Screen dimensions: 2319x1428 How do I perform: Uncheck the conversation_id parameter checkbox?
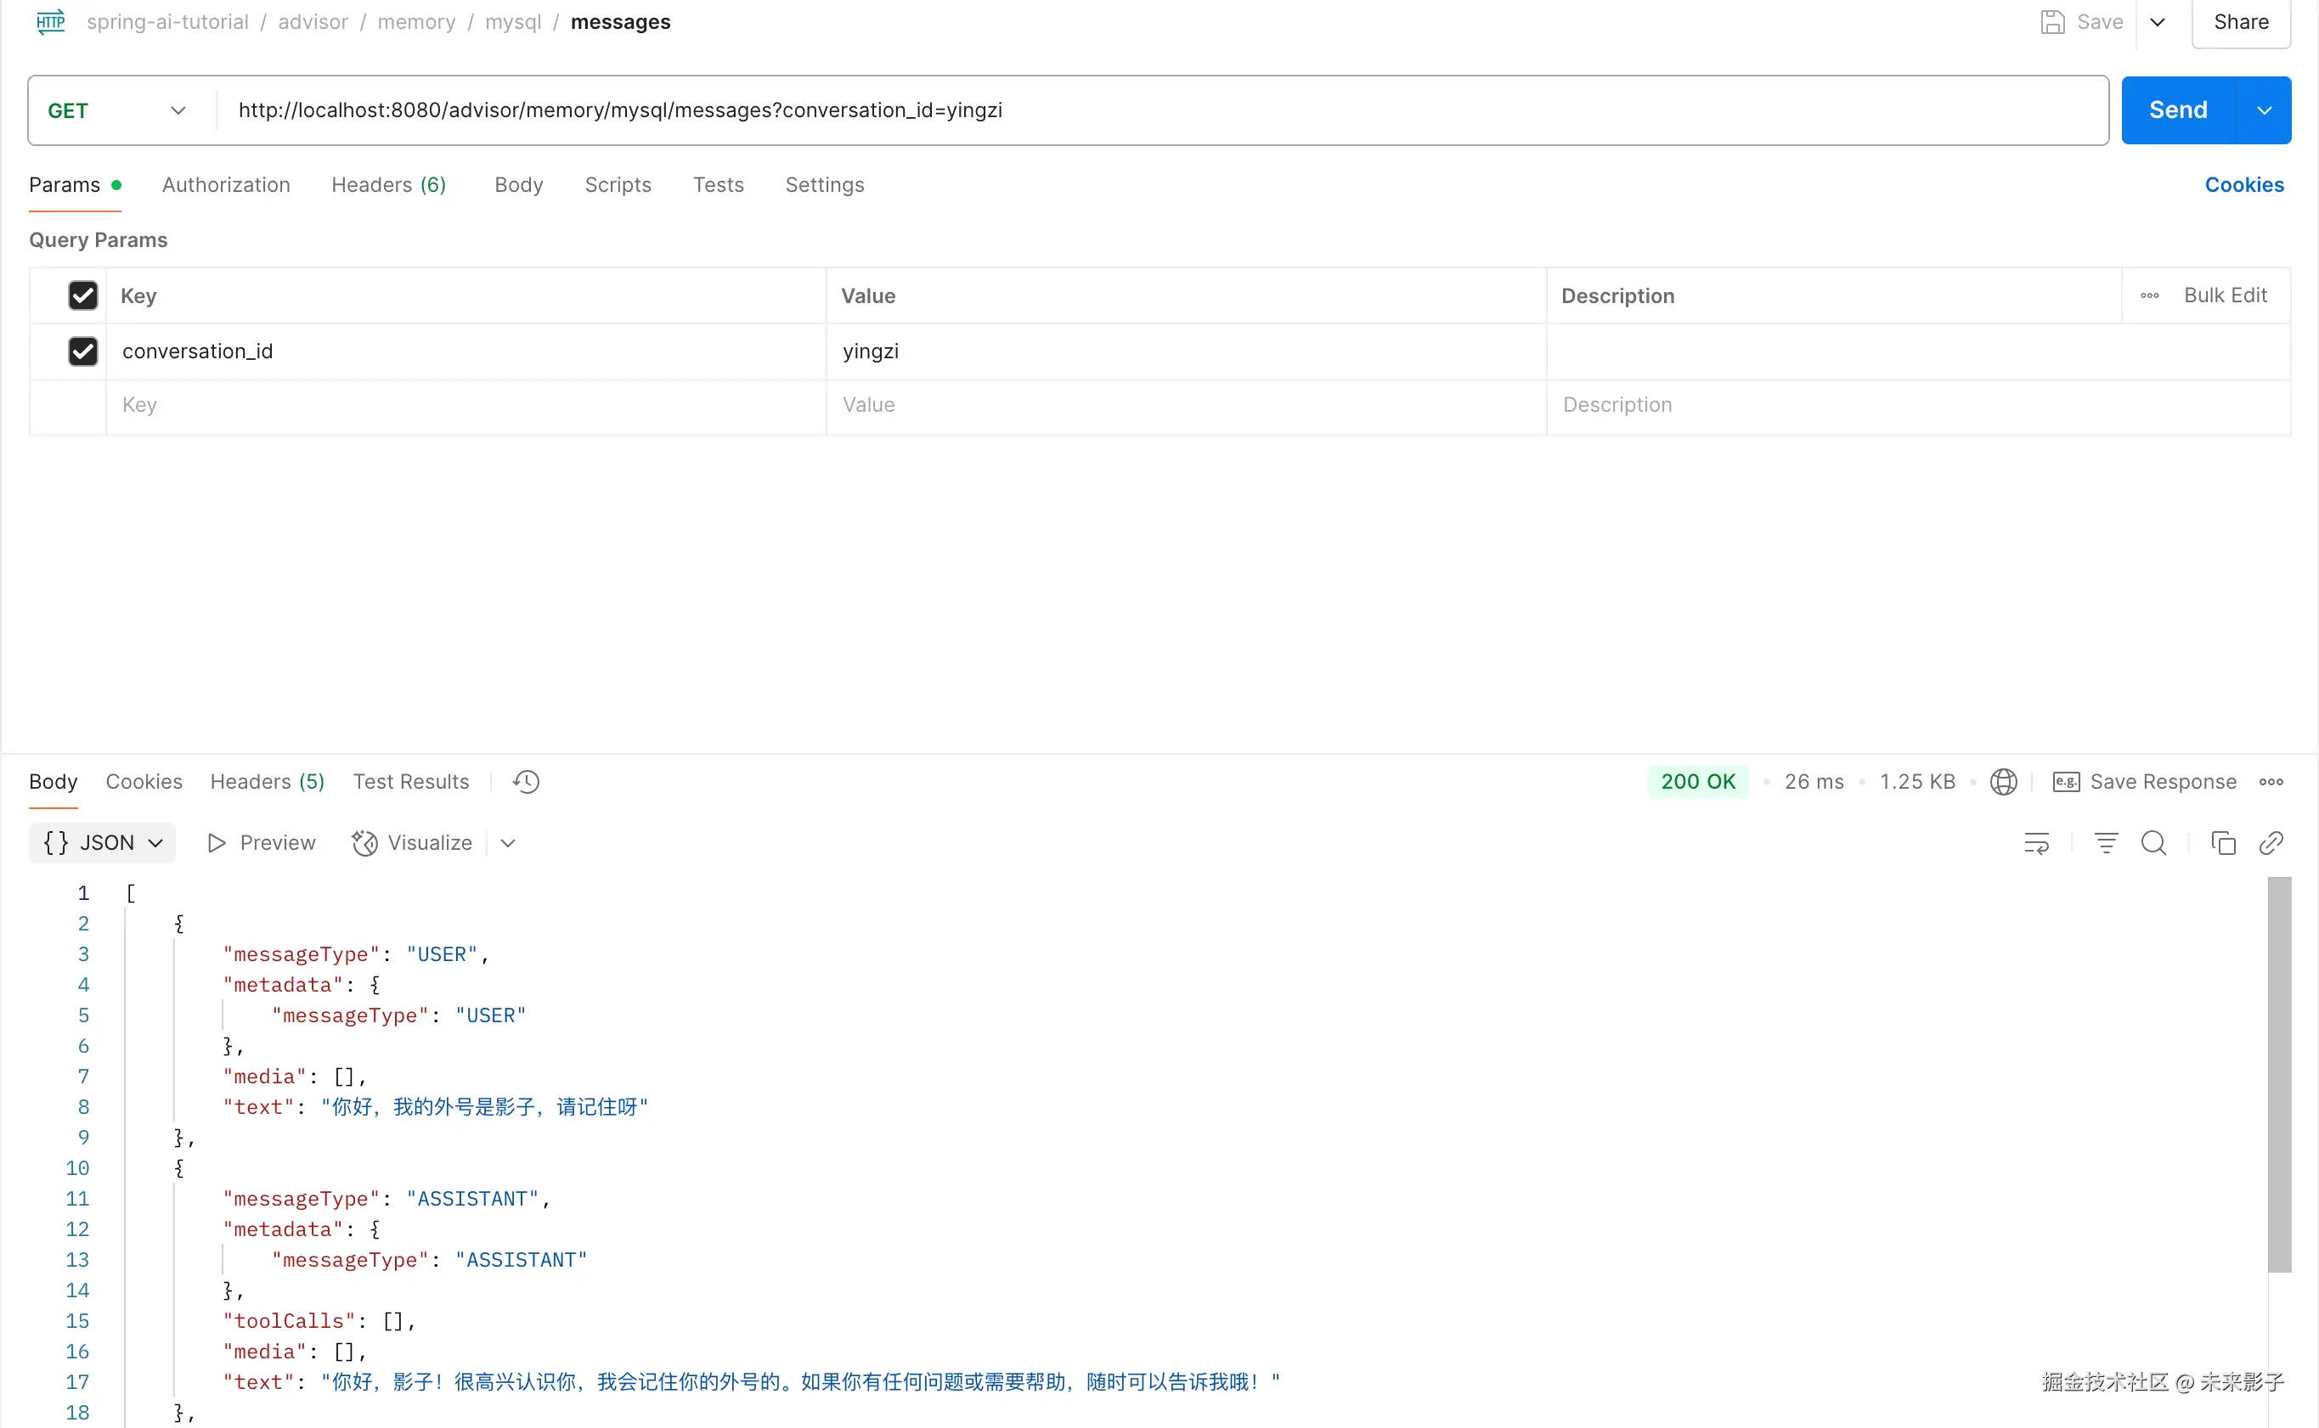[x=83, y=351]
